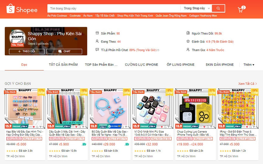Open CHAT with the shop
Viewport: 263px width, 164px height.
pyautogui.click(x=64, y=51)
